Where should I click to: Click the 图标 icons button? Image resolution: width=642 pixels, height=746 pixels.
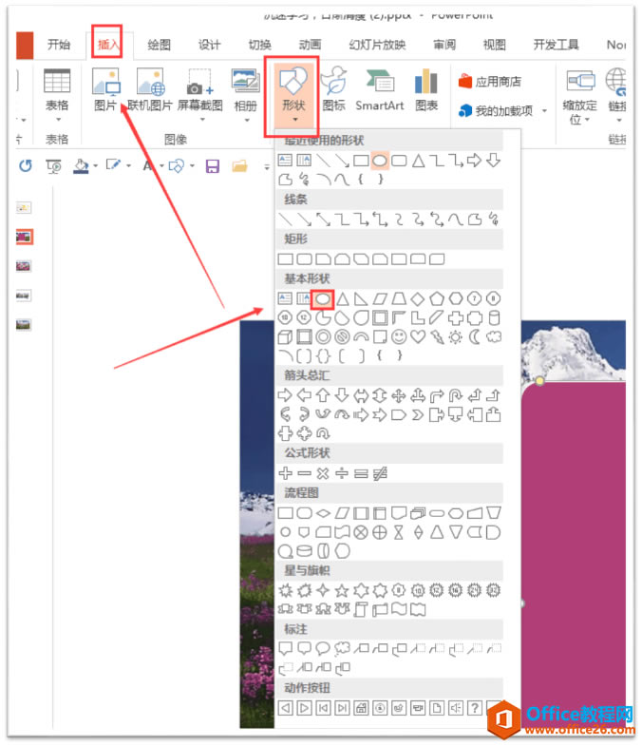coord(333,89)
